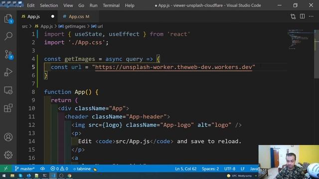Change end of line sequence LF
Viewport: 319px width, 179px height.
click(243, 169)
